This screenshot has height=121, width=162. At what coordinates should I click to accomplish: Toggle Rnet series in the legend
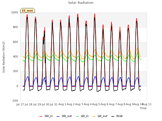coord(117,116)
